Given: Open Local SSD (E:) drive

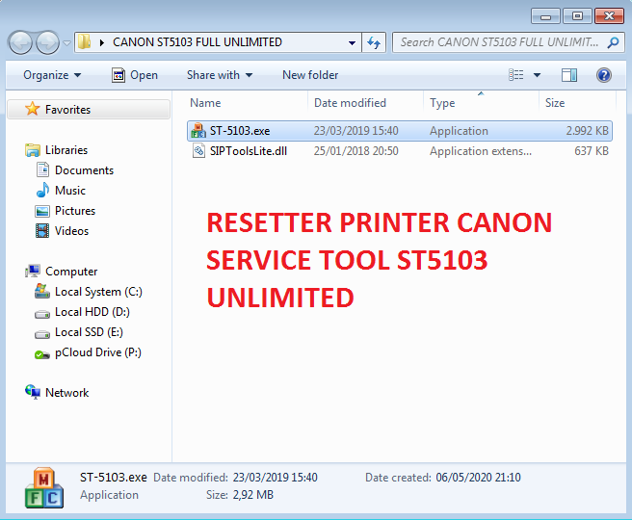Looking at the screenshot, I should click(x=89, y=332).
